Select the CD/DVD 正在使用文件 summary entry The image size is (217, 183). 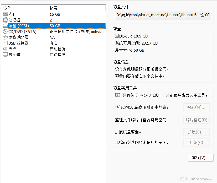coord(77,32)
